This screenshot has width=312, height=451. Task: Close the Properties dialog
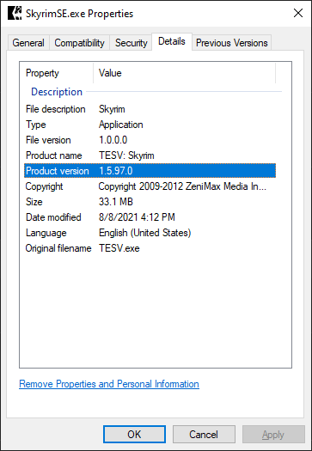click(x=298, y=13)
